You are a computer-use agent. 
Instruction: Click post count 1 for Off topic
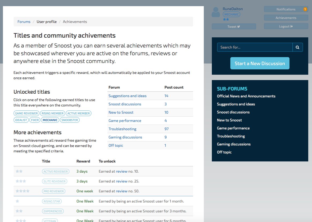pyautogui.click(x=165, y=145)
